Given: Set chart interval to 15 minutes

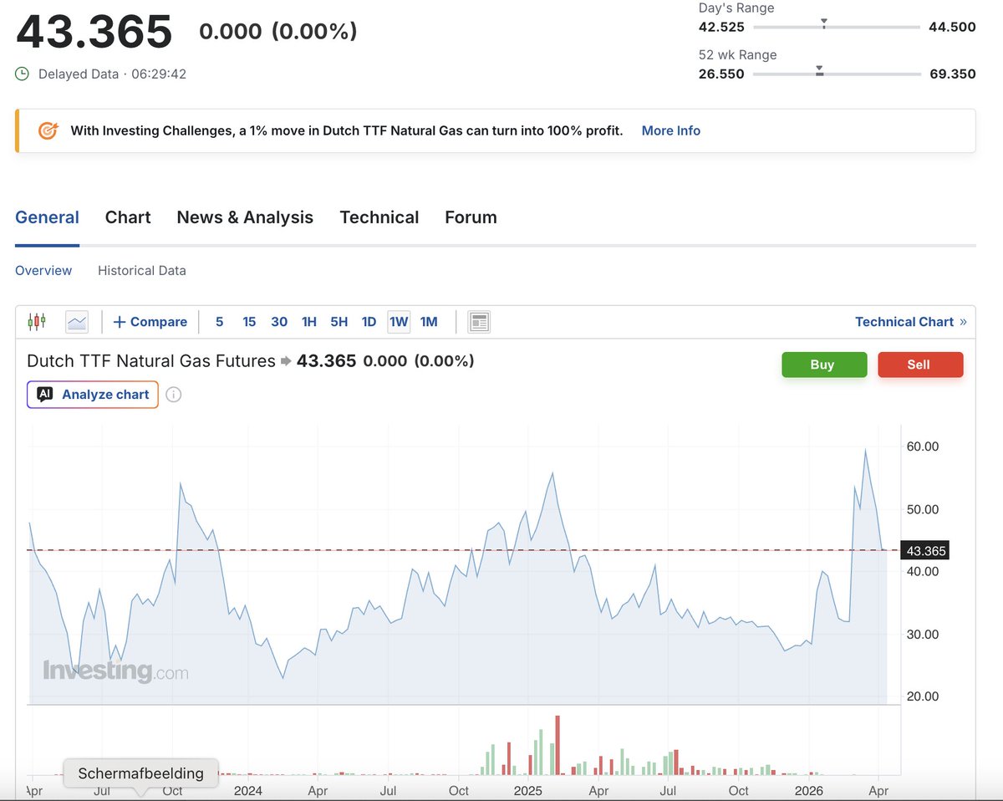Looking at the screenshot, I should point(249,322).
